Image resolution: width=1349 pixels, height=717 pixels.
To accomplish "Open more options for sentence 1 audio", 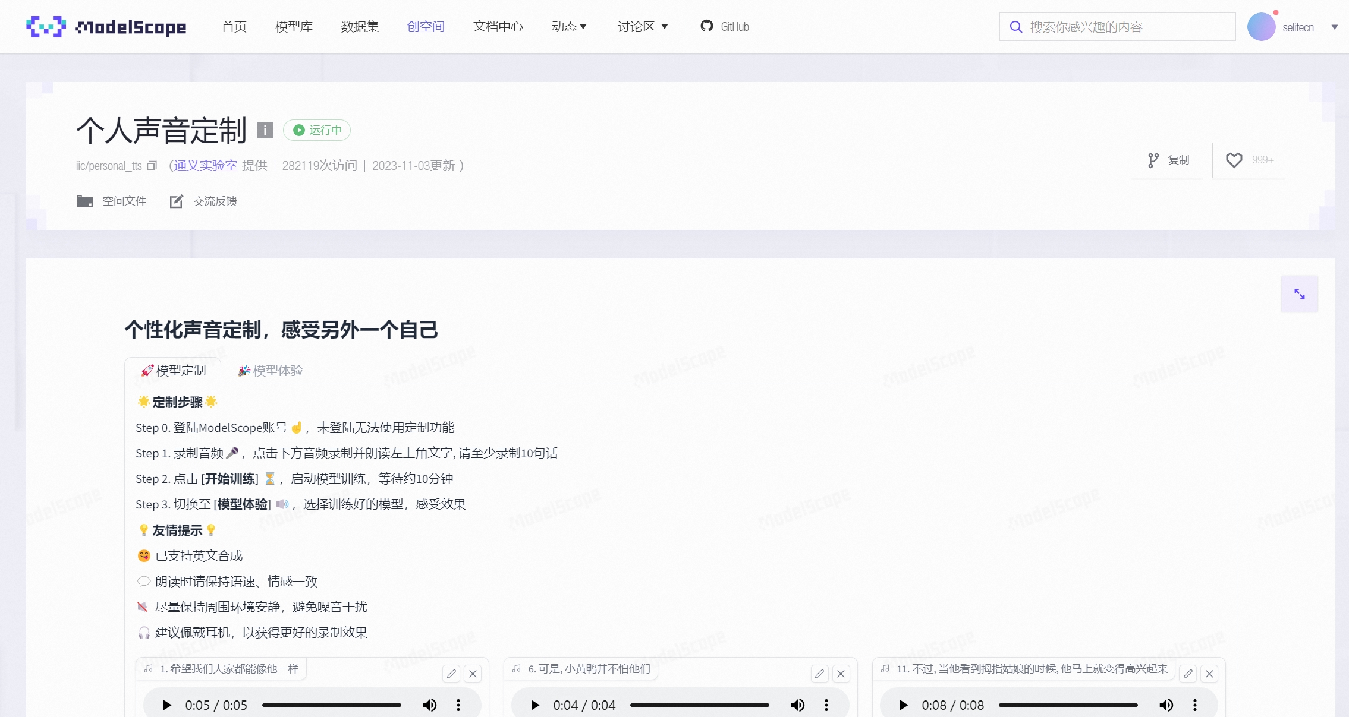I will [458, 705].
